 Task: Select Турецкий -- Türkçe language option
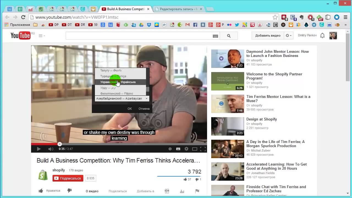(120, 76)
